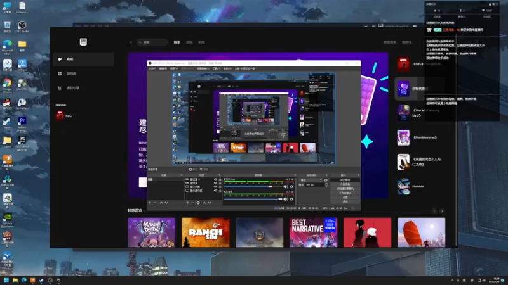Adjust first mixer track volume slider
Screen dimensions: 508x285
pos(253,187)
